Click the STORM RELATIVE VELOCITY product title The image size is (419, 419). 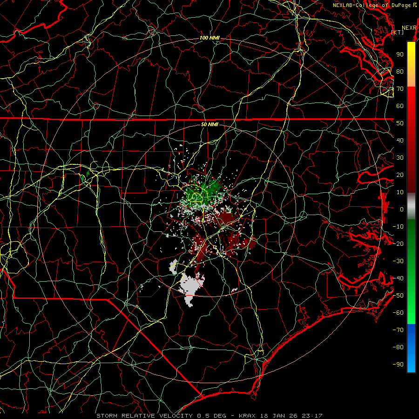[144, 416]
